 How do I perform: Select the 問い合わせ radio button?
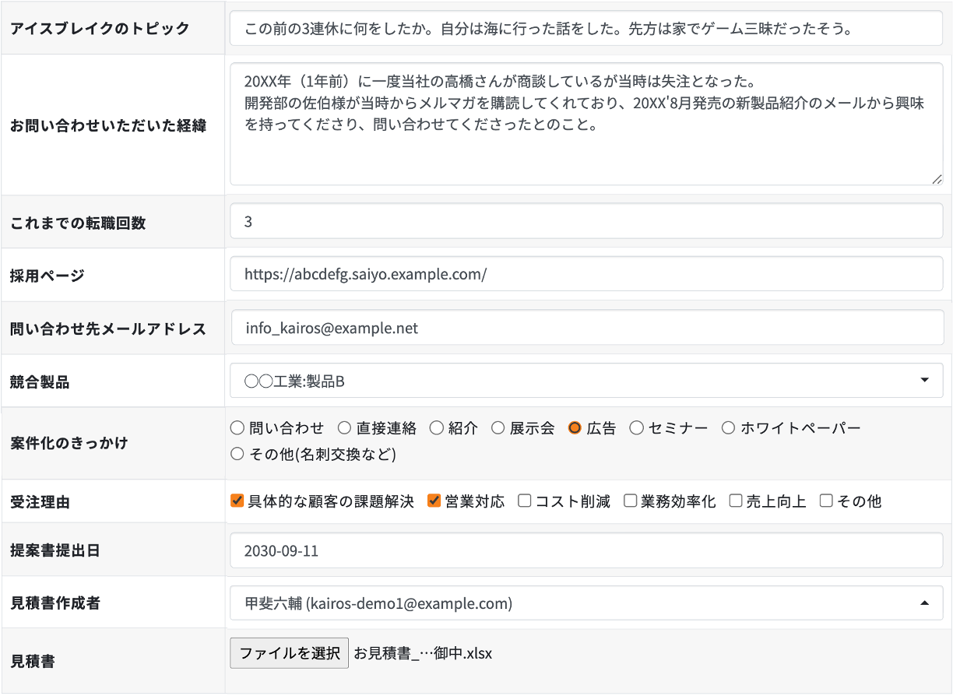click(237, 428)
